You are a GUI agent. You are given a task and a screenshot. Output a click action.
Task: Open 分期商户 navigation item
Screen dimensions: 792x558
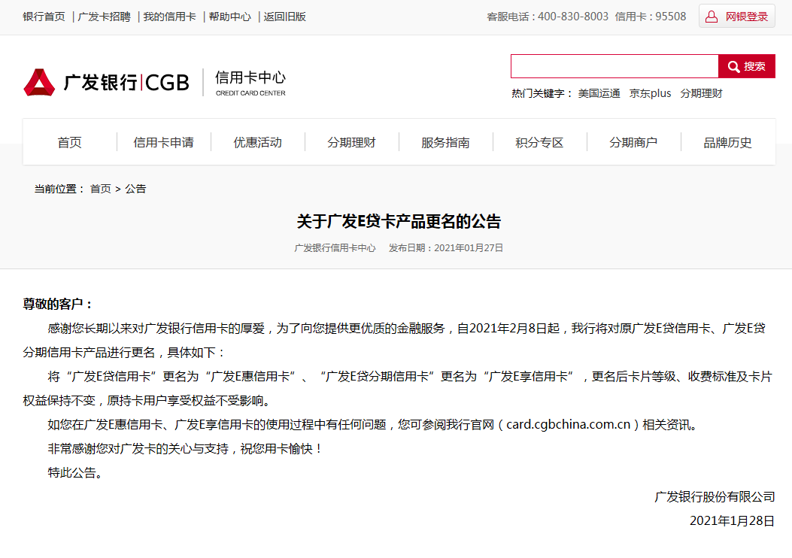pyautogui.click(x=633, y=142)
